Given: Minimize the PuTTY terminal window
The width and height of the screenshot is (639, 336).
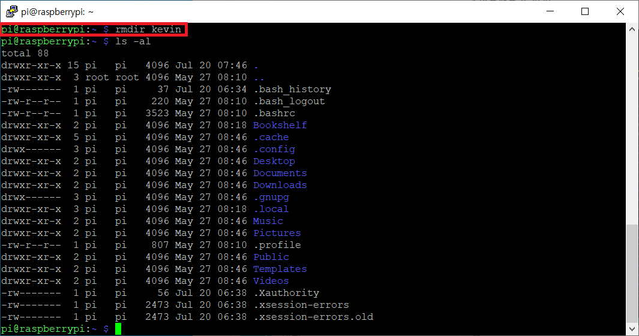Looking at the screenshot, I should tap(550, 11).
